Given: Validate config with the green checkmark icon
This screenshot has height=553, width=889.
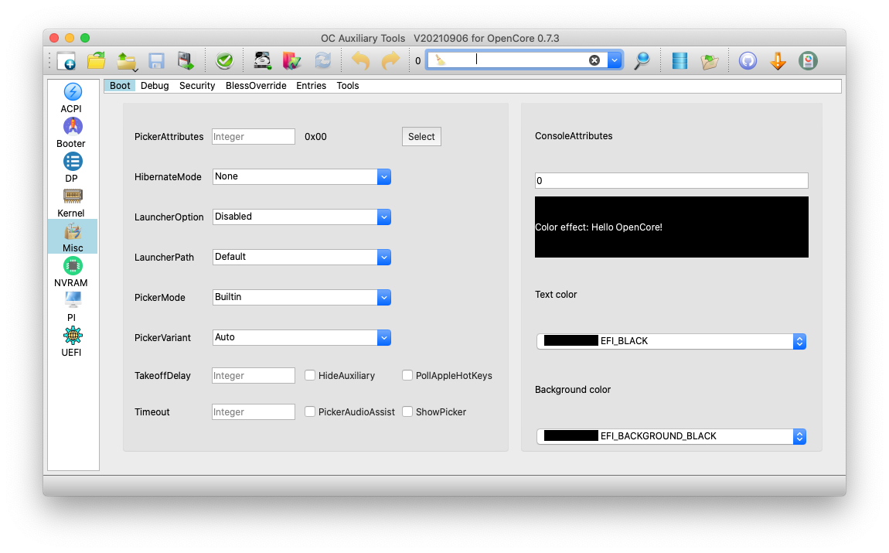Looking at the screenshot, I should coord(224,60).
